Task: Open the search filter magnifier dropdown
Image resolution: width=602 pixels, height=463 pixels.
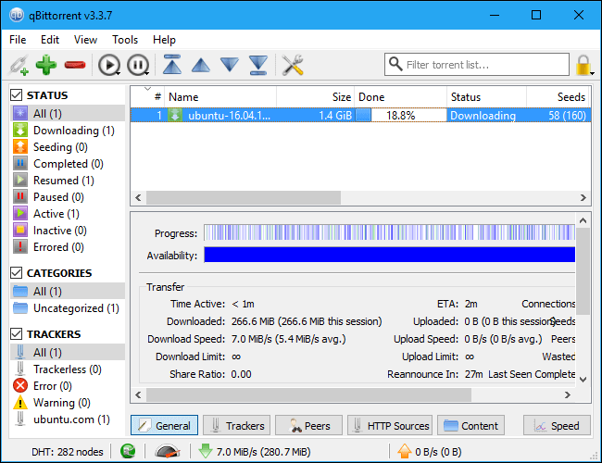Action: click(396, 65)
